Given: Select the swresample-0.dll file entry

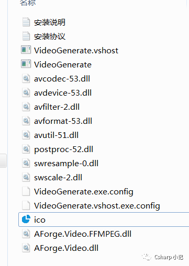Looking at the screenshot, I should (66, 164).
